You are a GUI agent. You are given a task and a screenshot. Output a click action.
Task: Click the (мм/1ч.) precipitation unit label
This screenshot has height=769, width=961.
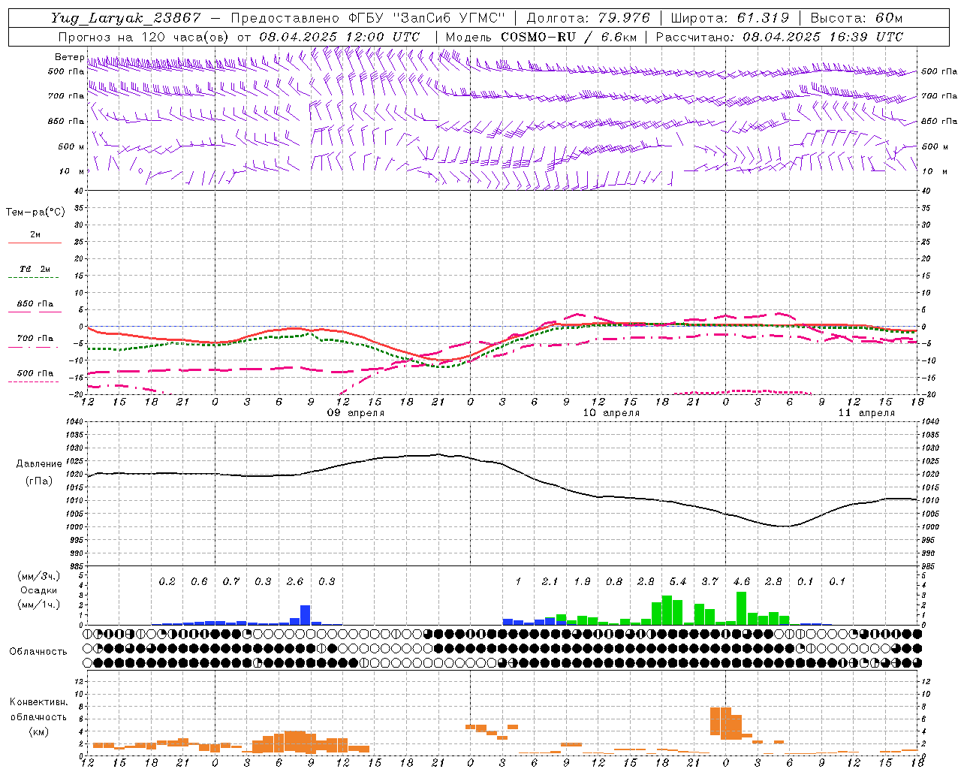click(39, 605)
